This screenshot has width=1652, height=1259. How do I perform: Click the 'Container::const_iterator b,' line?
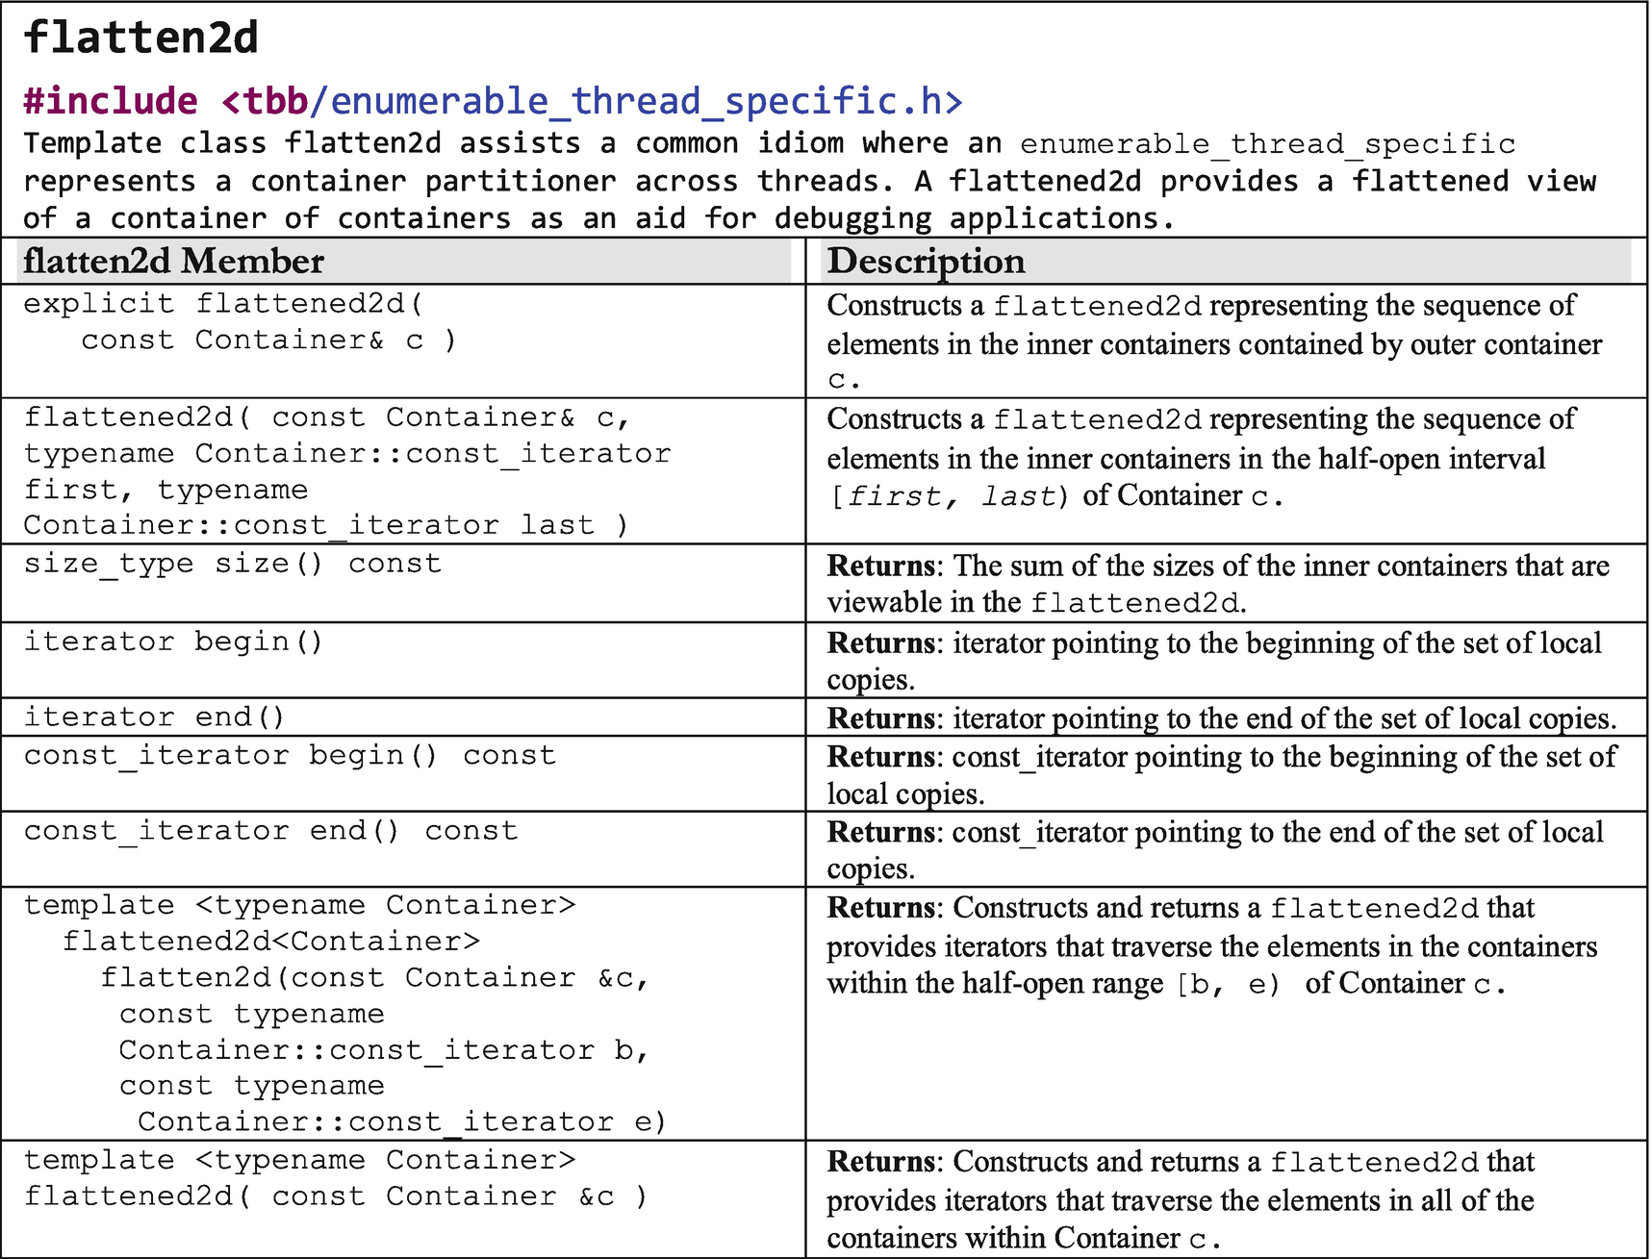(x=384, y=1050)
